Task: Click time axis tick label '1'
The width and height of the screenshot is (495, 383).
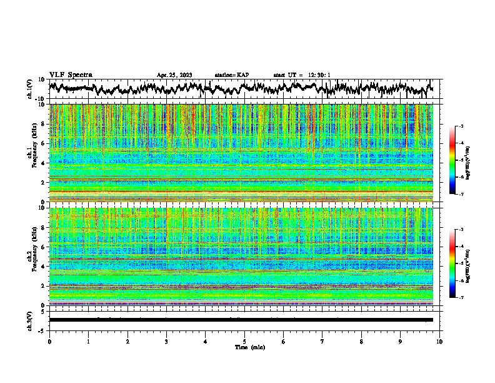Action: tap(88, 342)
